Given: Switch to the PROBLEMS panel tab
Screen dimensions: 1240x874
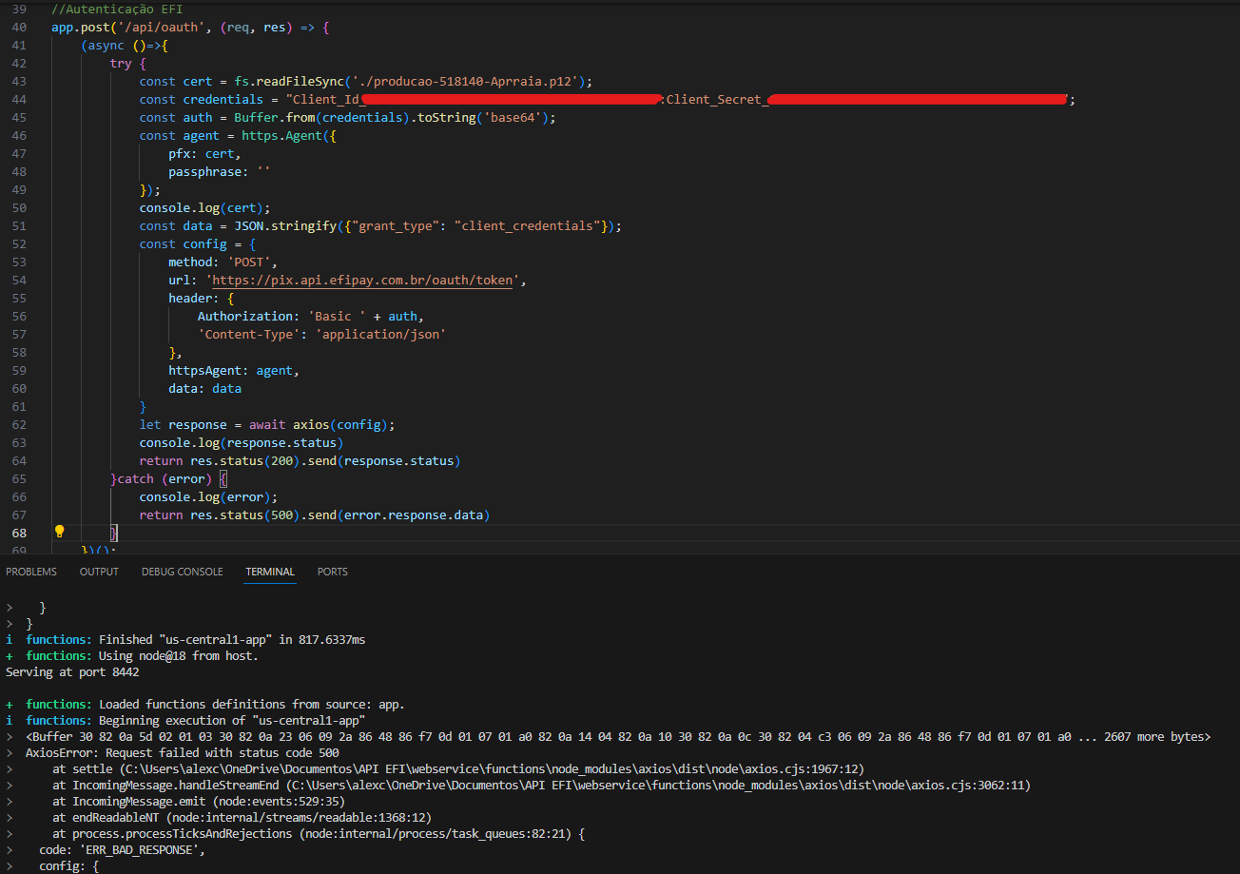Looking at the screenshot, I should point(31,572).
